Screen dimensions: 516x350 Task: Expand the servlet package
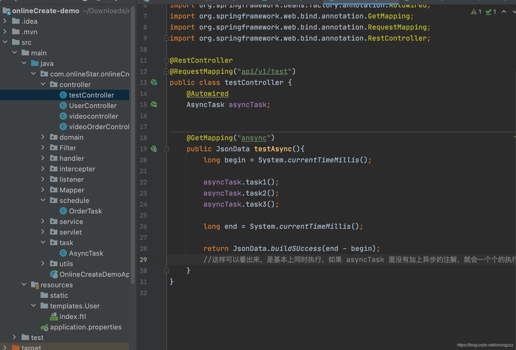click(43, 232)
